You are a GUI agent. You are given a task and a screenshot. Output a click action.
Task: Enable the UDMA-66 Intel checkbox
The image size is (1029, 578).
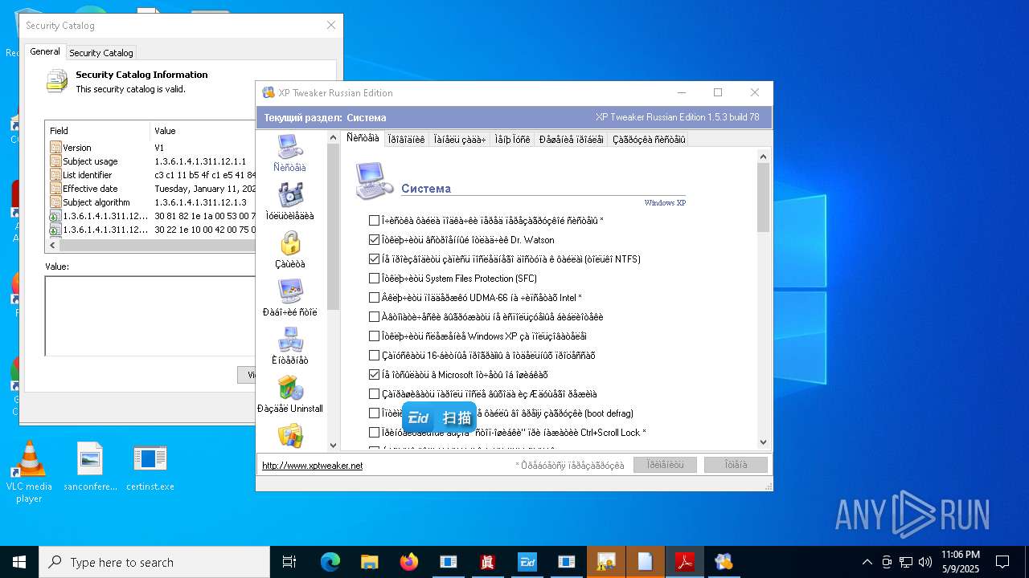pyautogui.click(x=374, y=298)
